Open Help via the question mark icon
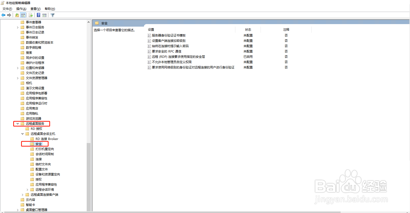The width and height of the screenshot is (410, 213). pos(39,15)
